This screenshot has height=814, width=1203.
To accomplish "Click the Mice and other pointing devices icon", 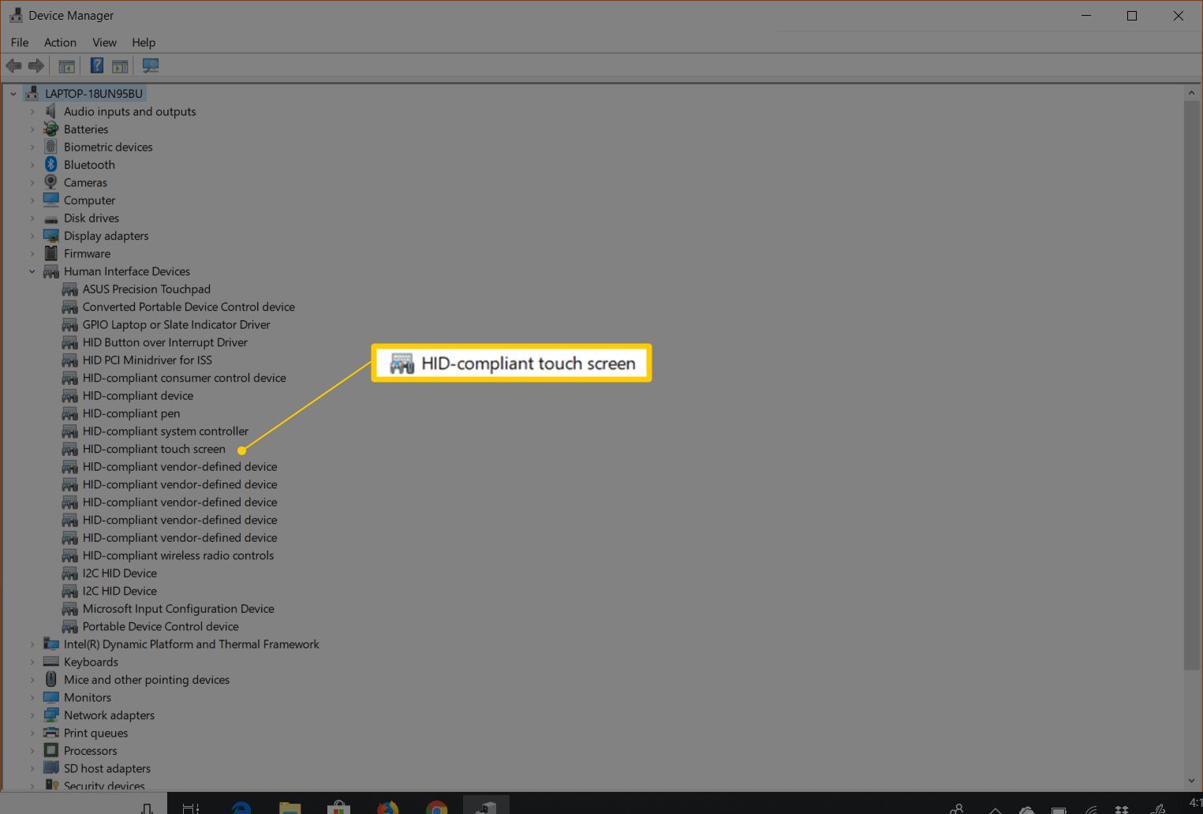I will click(x=51, y=679).
